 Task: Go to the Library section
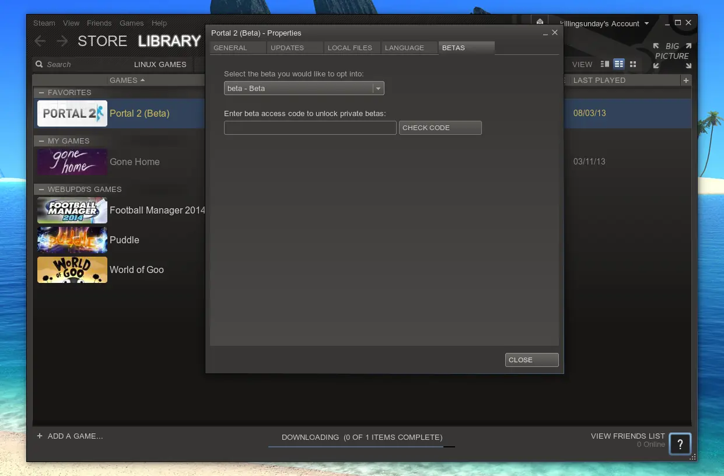[x=169, y=41]
